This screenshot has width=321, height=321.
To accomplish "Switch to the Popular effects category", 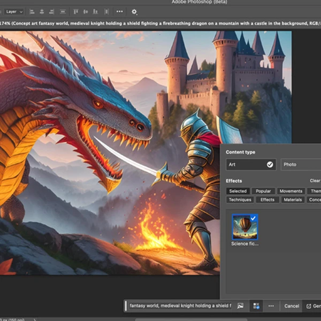I will tap(263, 191).
